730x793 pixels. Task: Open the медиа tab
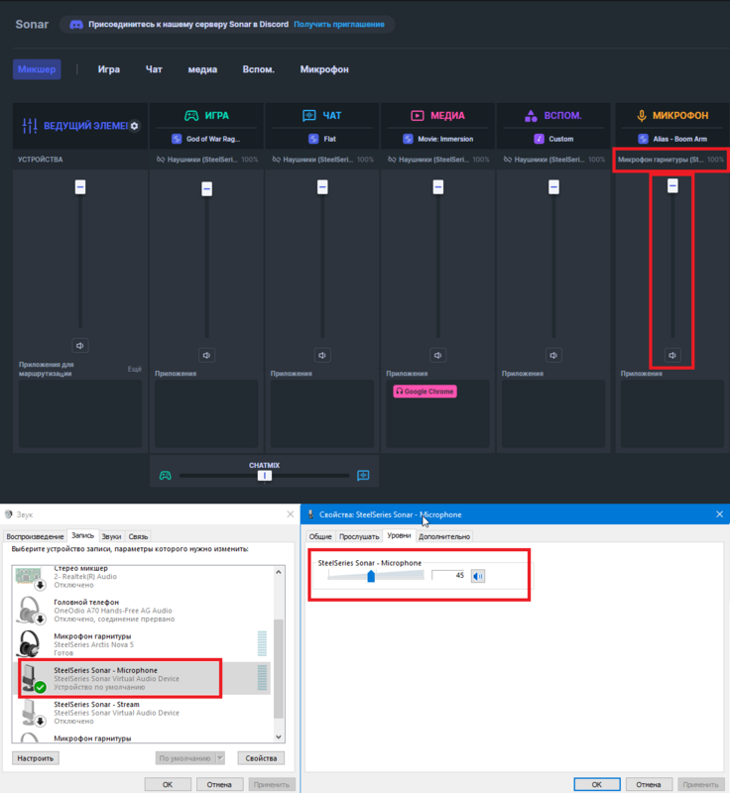coord(202,69)
